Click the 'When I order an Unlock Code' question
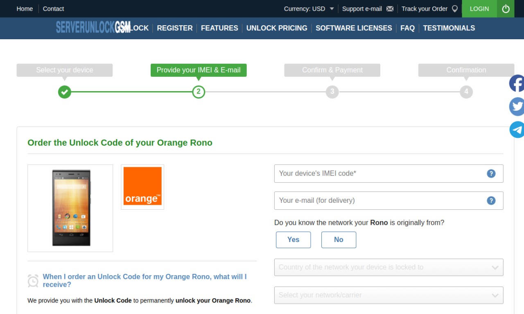Screen dimensions: 524x314 (x=145, y=280)
